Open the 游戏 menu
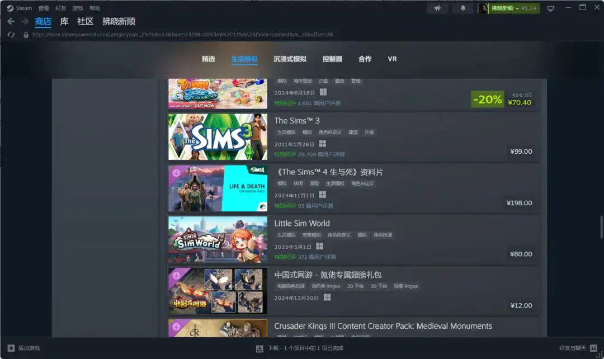The width and height of the screenshot is (604, 359). [78, 8]
